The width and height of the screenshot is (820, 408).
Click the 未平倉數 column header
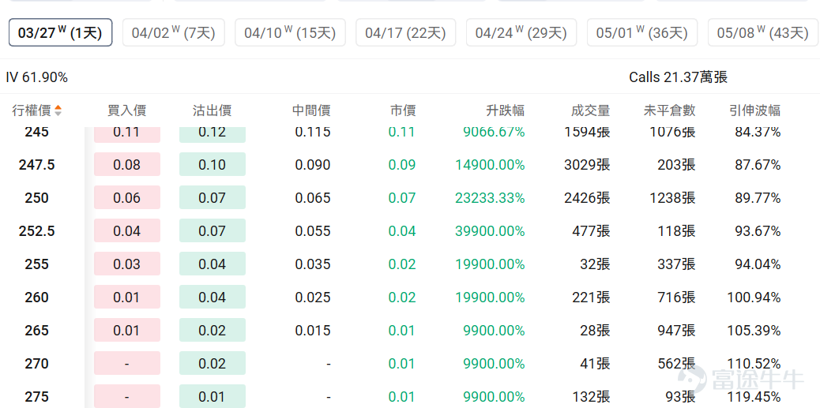coord(669,110)
